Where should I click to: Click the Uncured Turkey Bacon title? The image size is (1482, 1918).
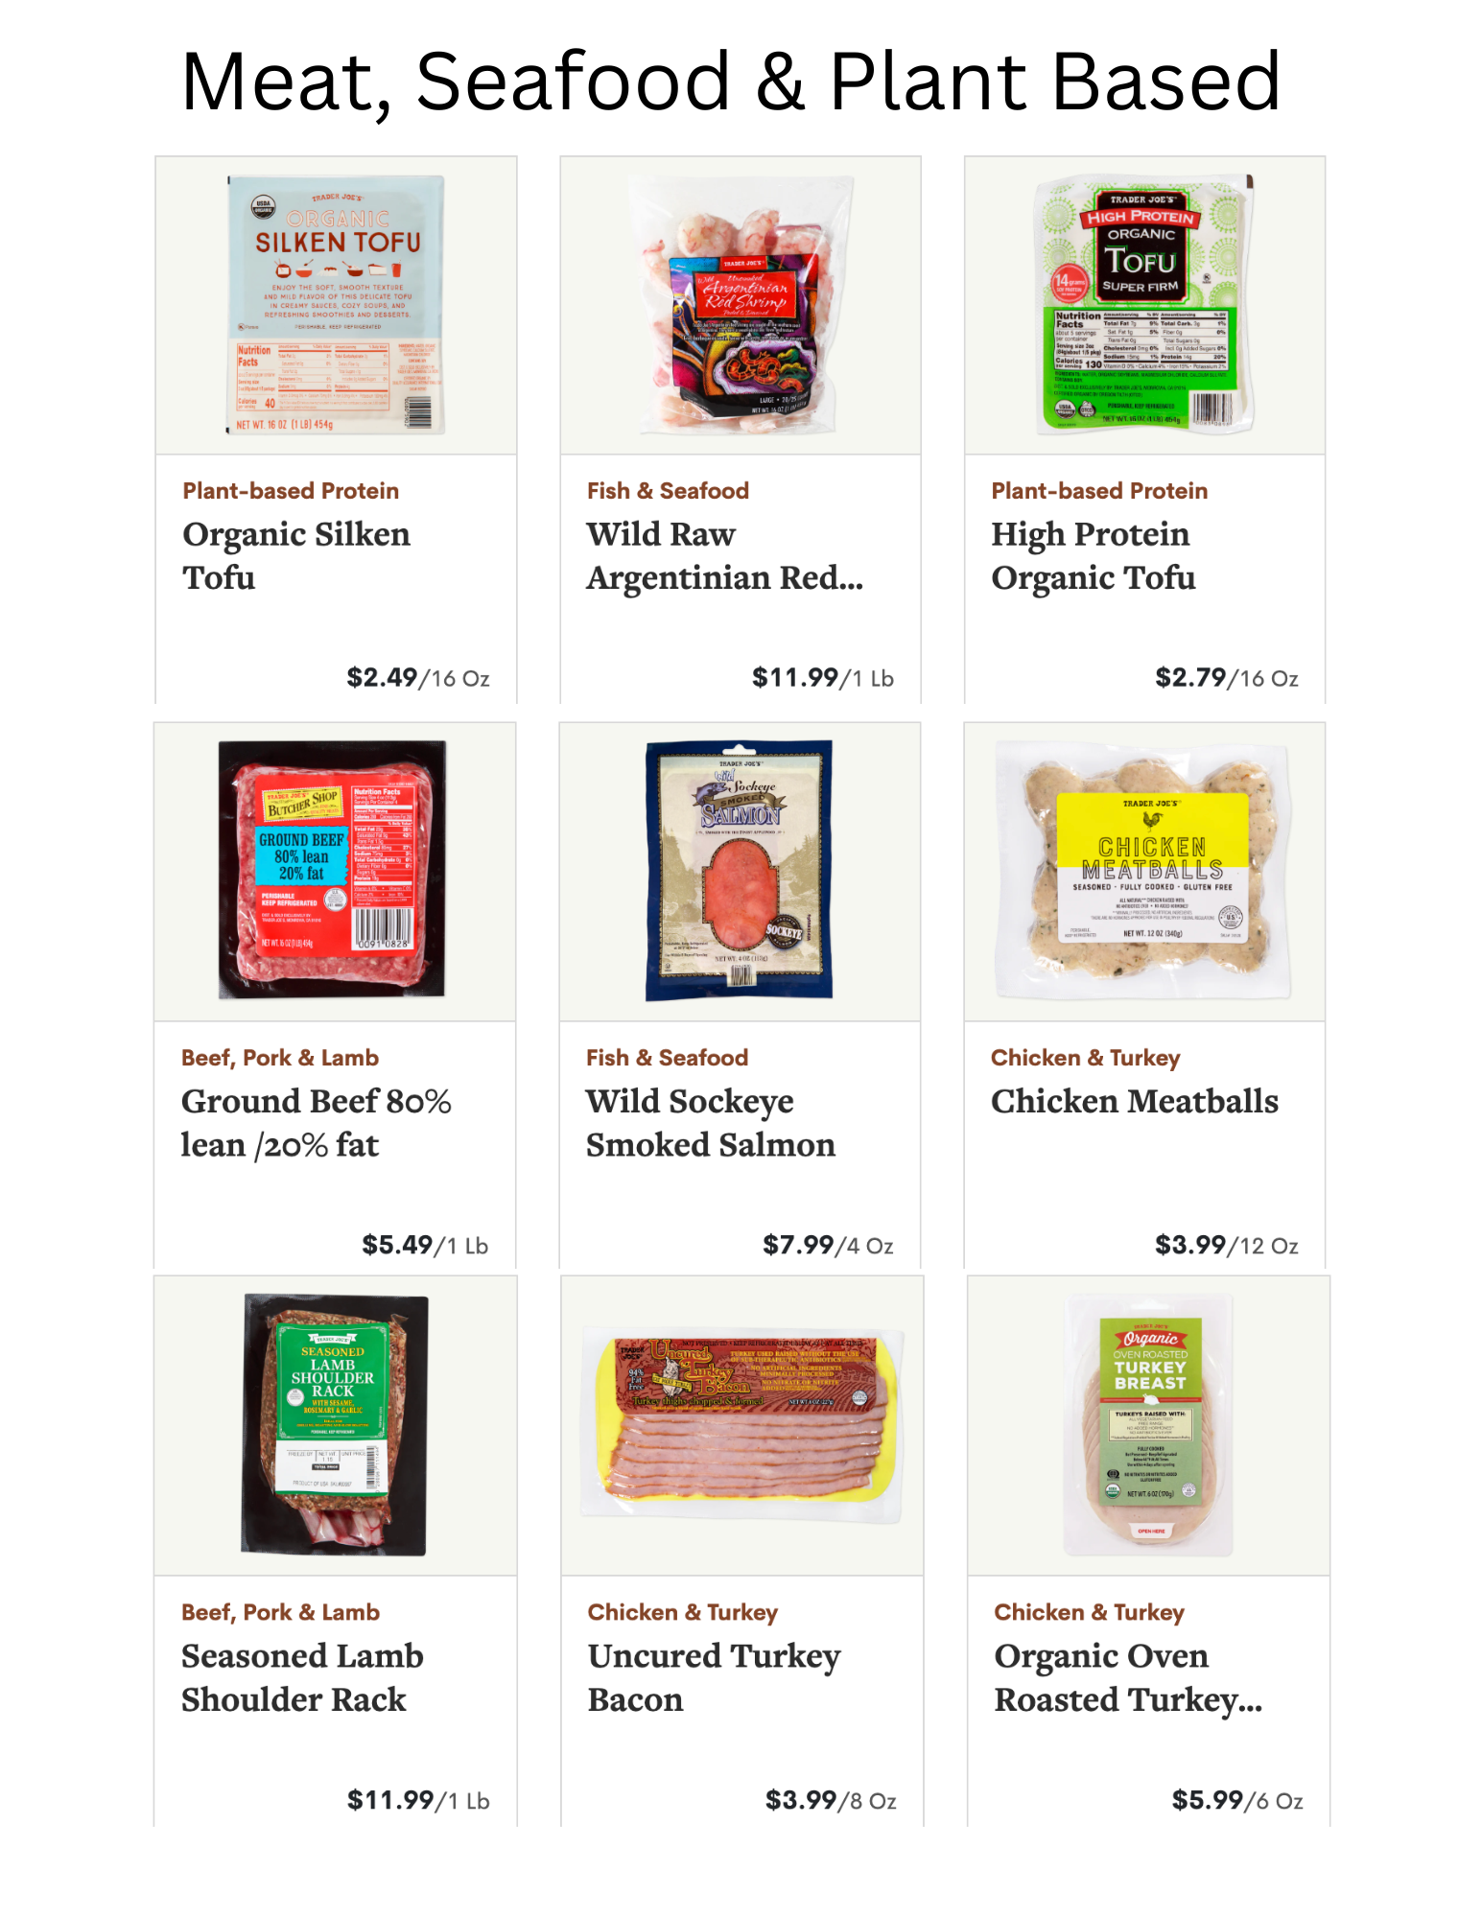[x=714, y=1677]
